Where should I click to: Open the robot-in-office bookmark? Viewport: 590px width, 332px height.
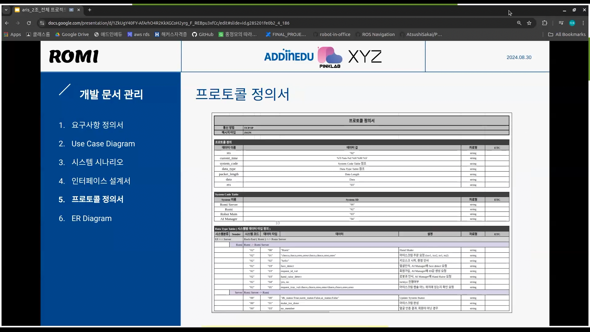pos(332,34)
